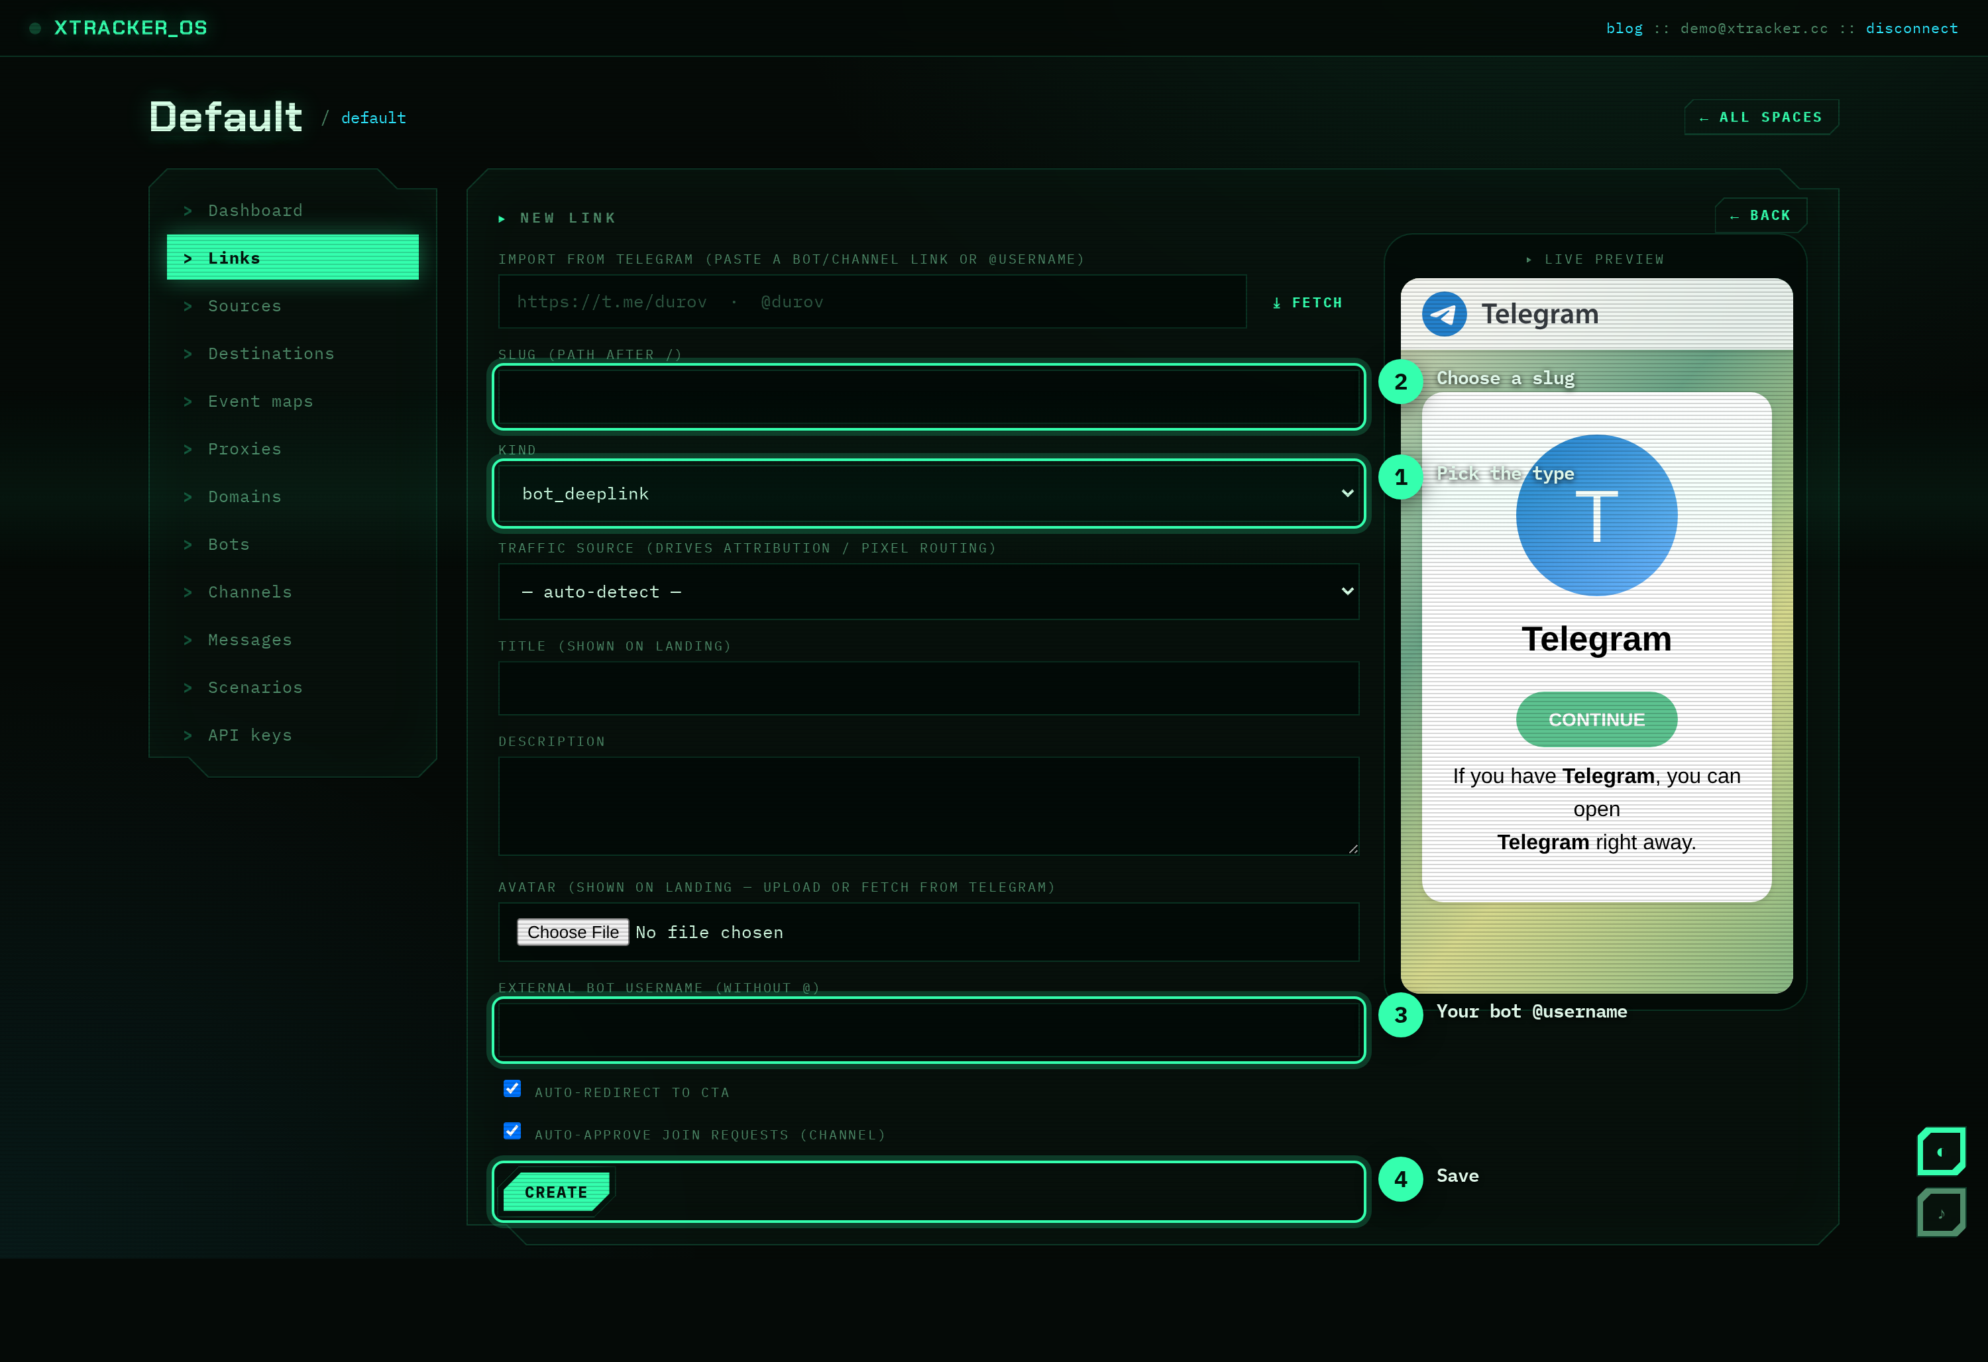Viewport: 1988px width, 1362px height.
Task: Click the music note sound button
Action: pos(1940,1212)
